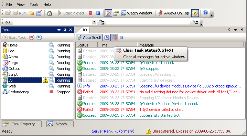Click the clock time display icon
Viewport: 247px width, 136px height.
pyautogui.click(x=107, y=38)
